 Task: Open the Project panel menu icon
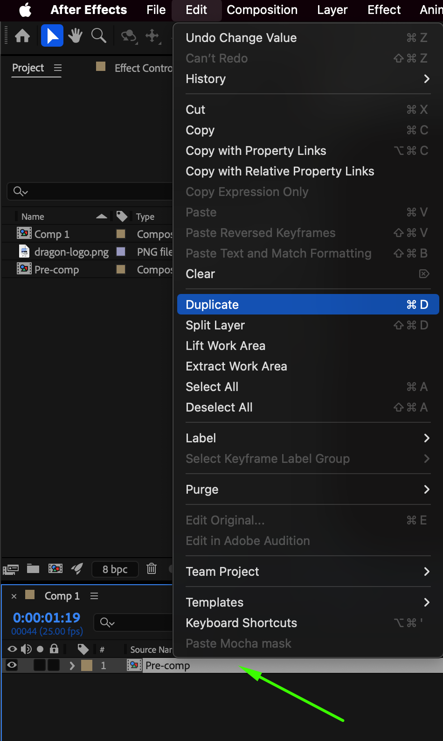coord(58,68)
